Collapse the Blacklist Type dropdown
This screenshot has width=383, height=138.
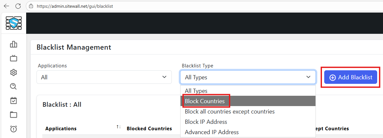pyautogui.click(x=248, y=77)
